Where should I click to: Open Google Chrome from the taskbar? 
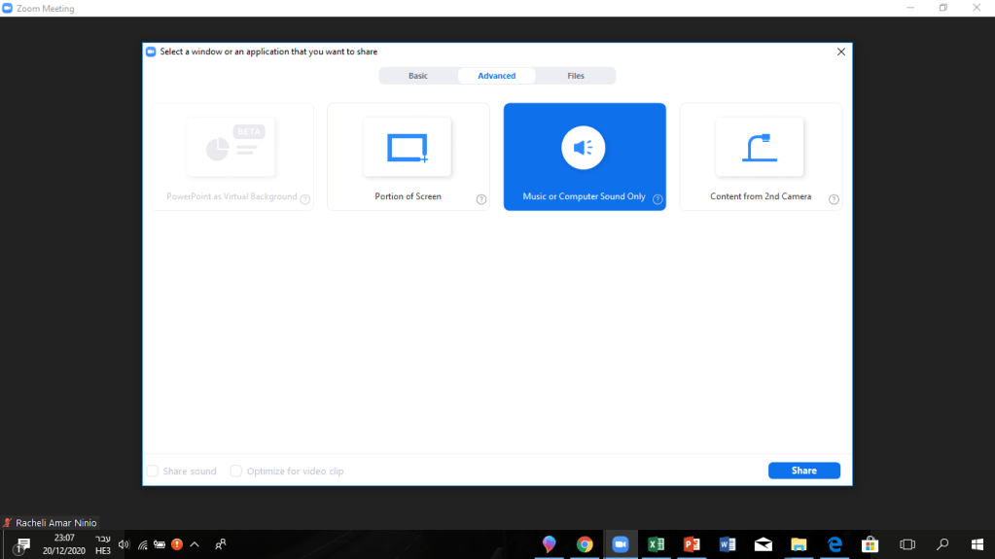pyautogui.click(x=585, y=544)
